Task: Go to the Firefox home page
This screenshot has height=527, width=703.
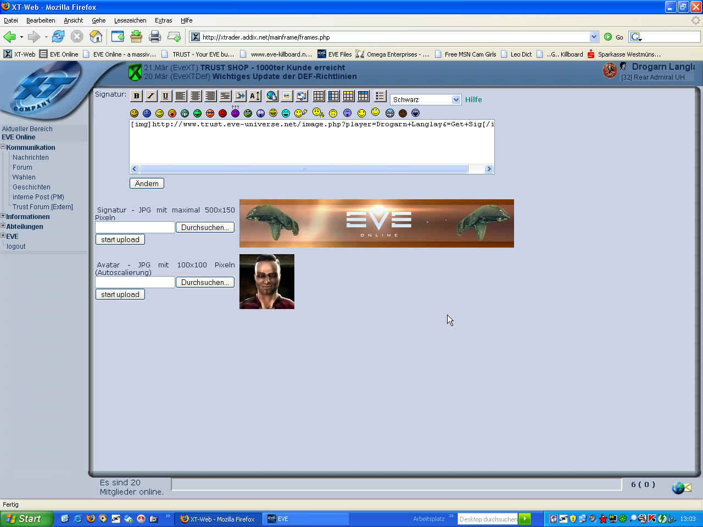Action: point(96,37)
